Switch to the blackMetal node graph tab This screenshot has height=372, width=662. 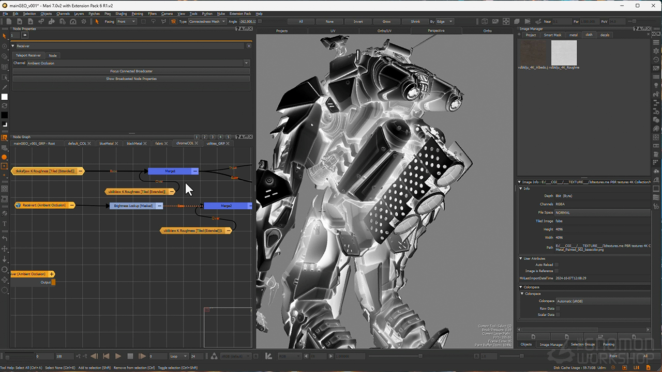point(134,143)
